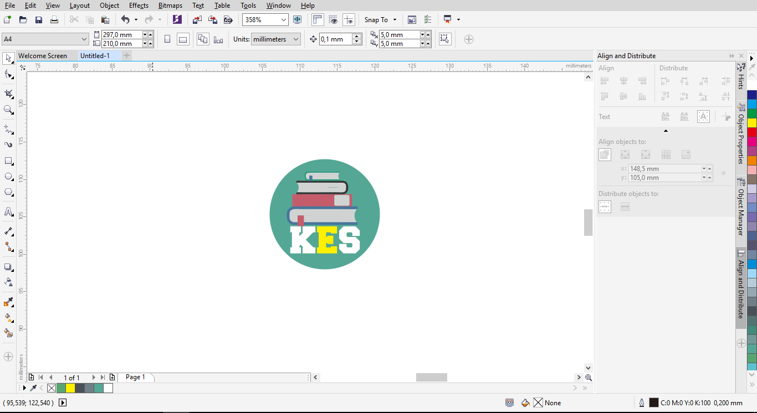
Task: Set page to Portrait orientation
Action: pyautogui.click(x=167, y=39)
